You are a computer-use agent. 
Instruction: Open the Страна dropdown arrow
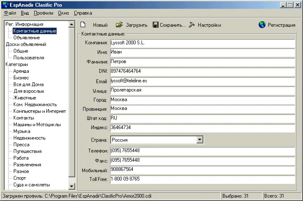pyautogui.click(x=200, y=140)
